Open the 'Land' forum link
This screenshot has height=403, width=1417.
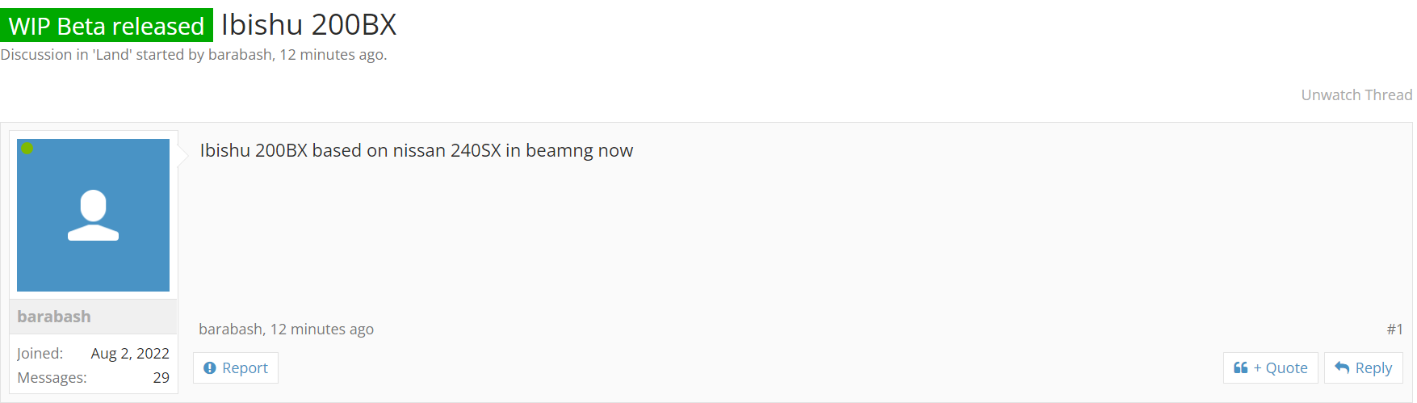point(112,54)
